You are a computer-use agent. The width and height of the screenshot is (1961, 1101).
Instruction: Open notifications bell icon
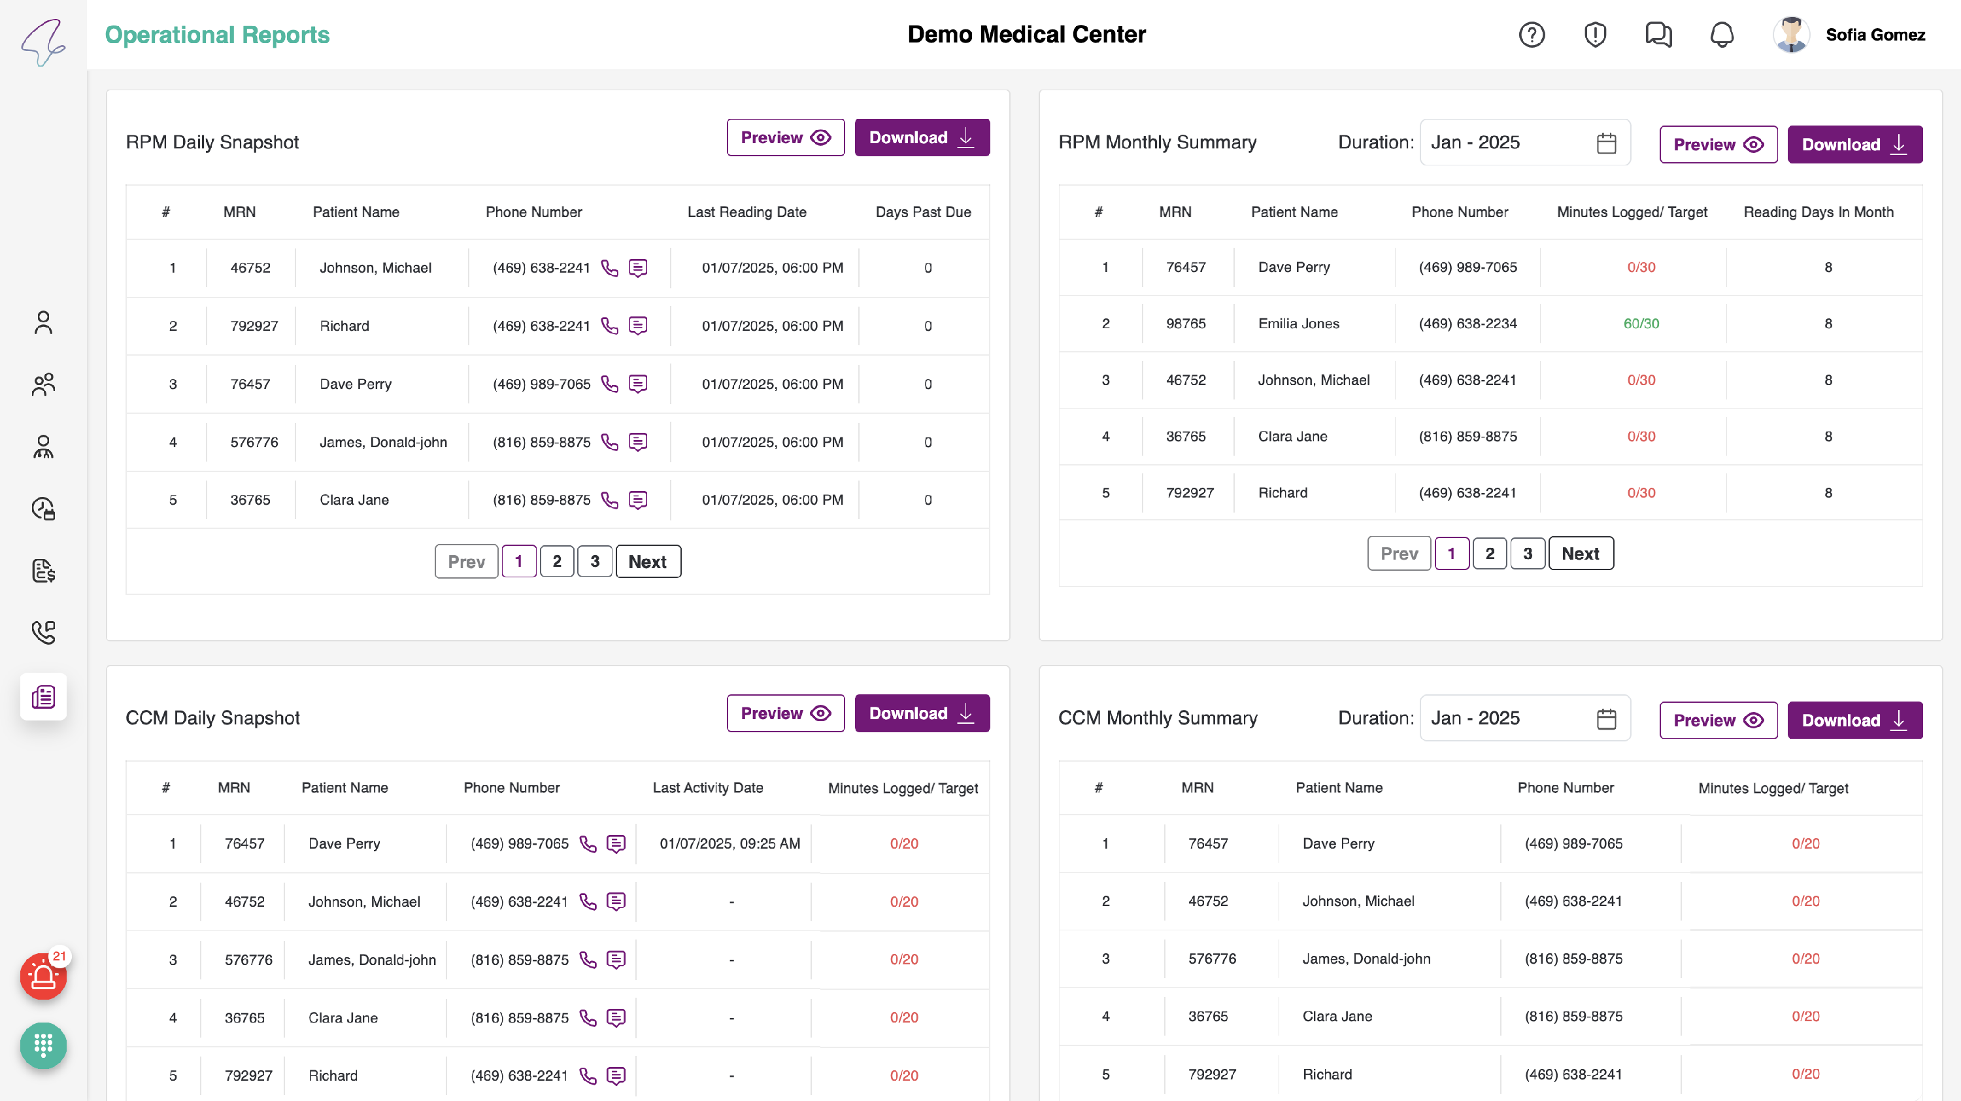1721,34
